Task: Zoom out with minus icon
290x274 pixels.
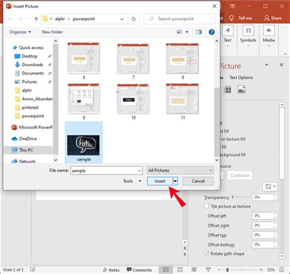Action: click(x=219, y=270)
